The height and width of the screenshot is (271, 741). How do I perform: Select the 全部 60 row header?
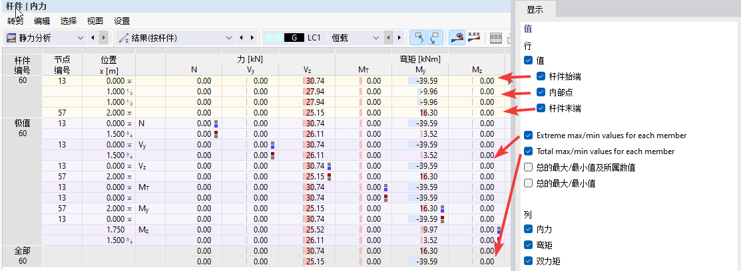22,256
